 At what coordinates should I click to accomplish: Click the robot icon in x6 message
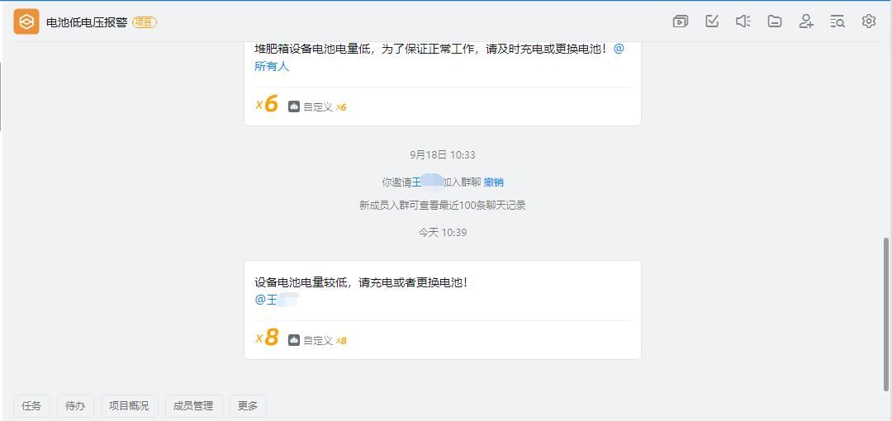[x=294, y=106]
